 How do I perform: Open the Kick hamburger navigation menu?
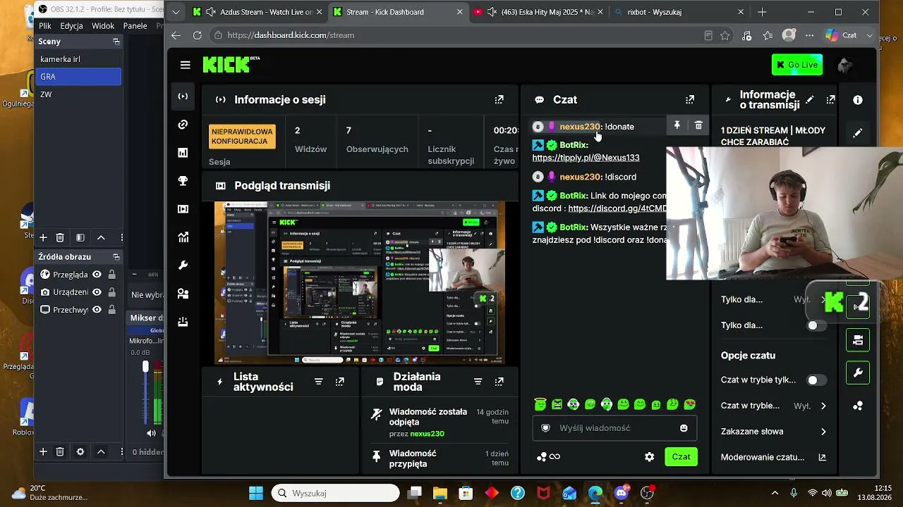coord(185,65)
